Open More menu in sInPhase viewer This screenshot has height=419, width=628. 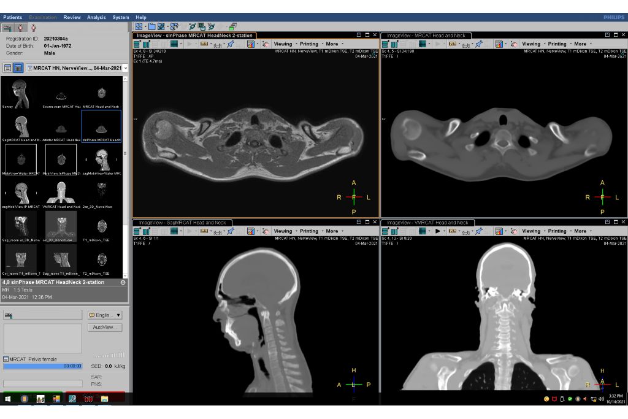(x=332, y=44)
